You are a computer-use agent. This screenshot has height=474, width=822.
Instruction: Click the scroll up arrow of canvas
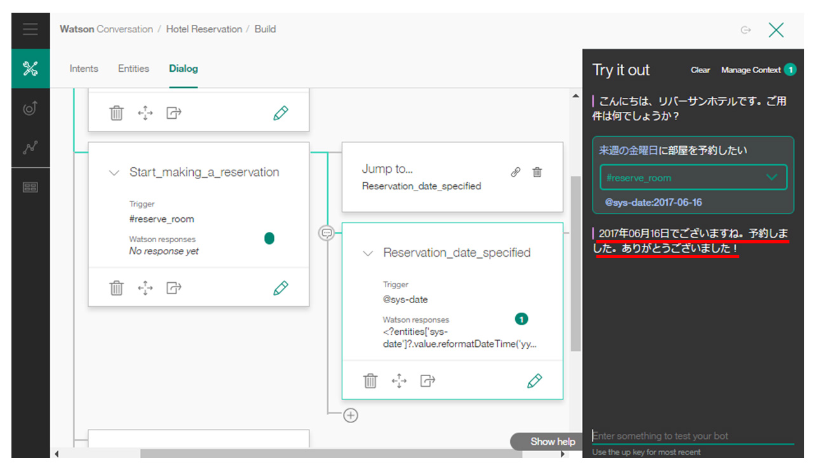coord(576,96)
